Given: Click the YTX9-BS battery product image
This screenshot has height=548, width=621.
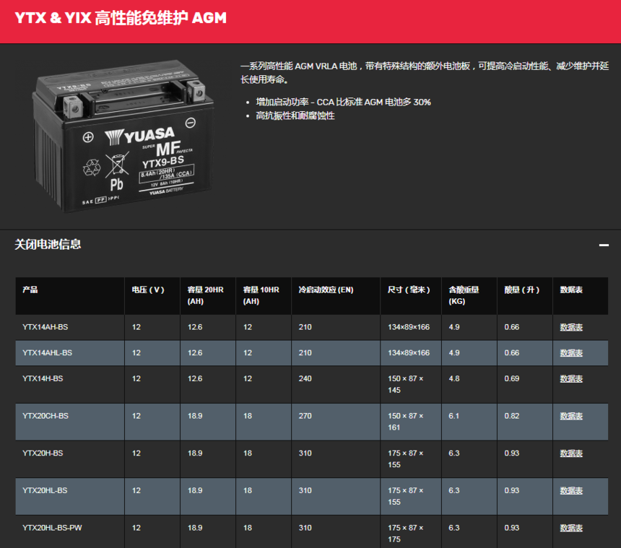Looking at the screenshot, I should (123, 136).
